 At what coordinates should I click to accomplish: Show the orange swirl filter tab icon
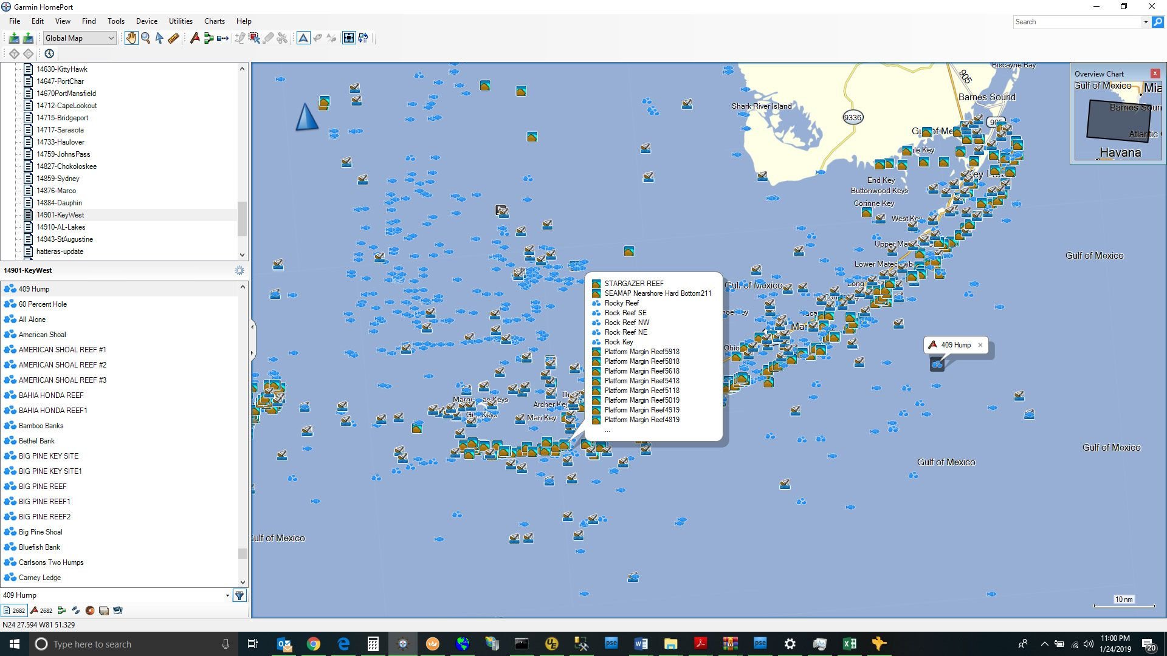pos(89,610)
